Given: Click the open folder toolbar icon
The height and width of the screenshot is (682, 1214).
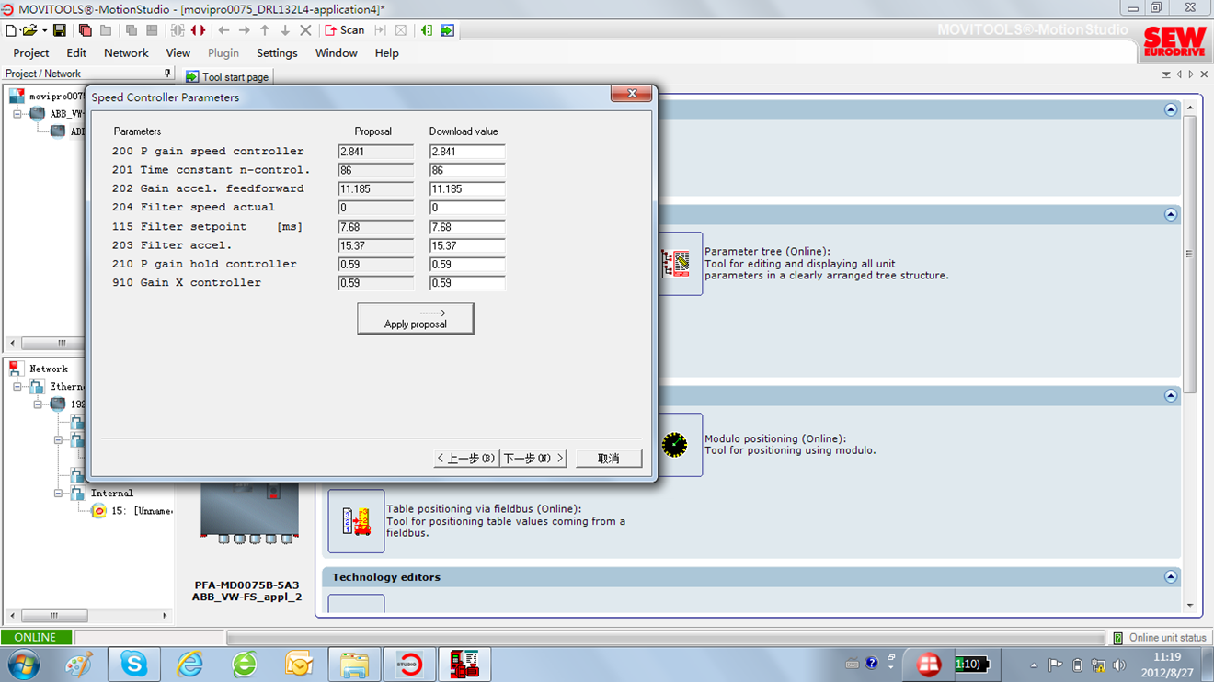Looking at the screenshot, I should (29, 30).
